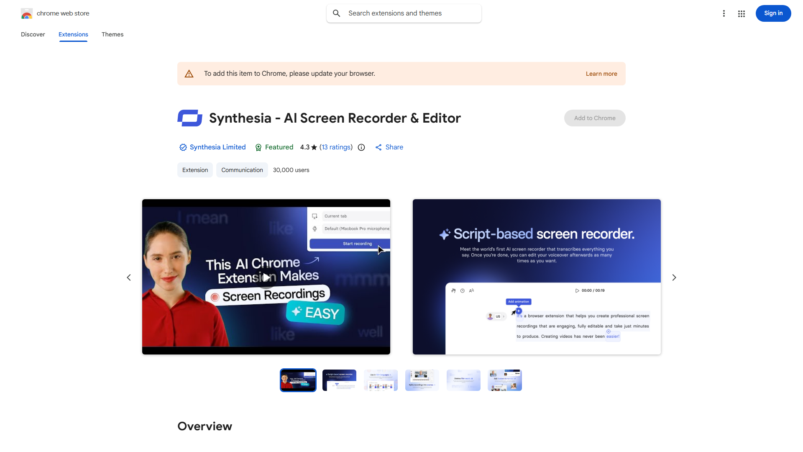This screenshot has height=452, width=803.
Task: Open the Extensions section
Action: pos(73,34)
